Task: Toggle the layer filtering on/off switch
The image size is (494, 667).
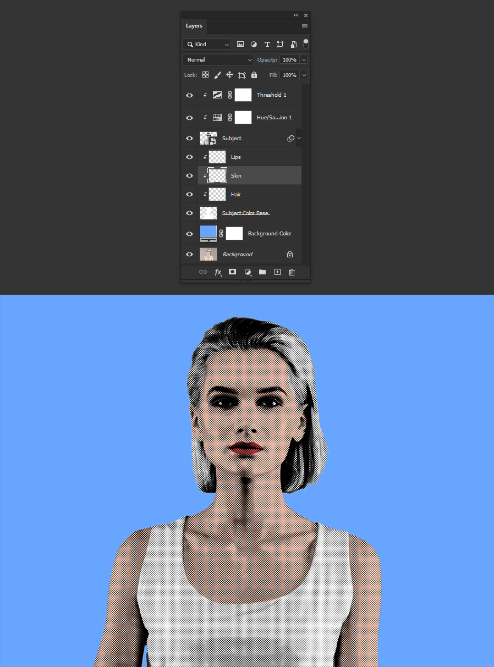Action: click(x=306, y=43)
